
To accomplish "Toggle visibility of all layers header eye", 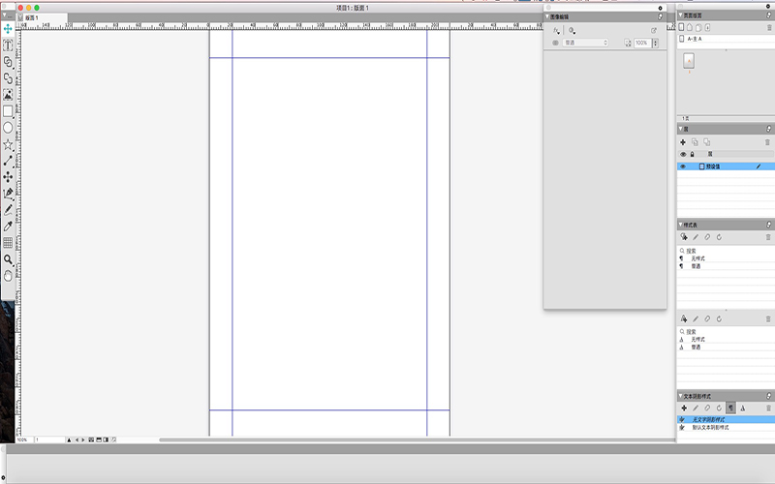I will click(x=684, y=155).
